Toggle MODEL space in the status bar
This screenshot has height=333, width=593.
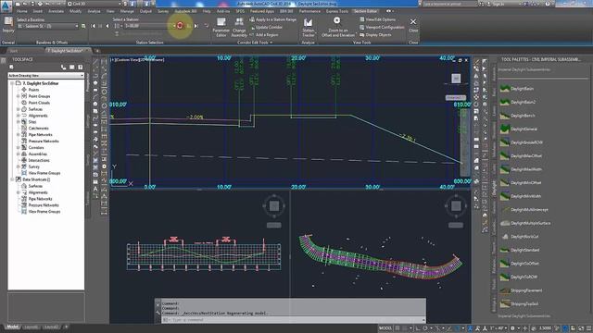click(x=385, y=328)
